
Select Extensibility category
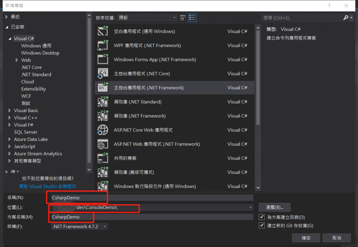pos(34,89)
